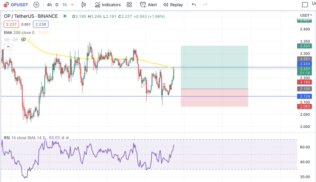Select the 1h timeframe

(x=65, y=5)
